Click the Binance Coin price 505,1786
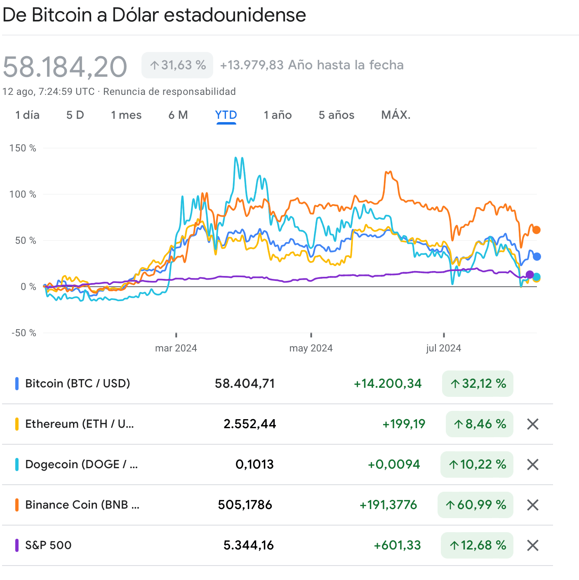This screenshot has height=580, width=579. point(245,505)
